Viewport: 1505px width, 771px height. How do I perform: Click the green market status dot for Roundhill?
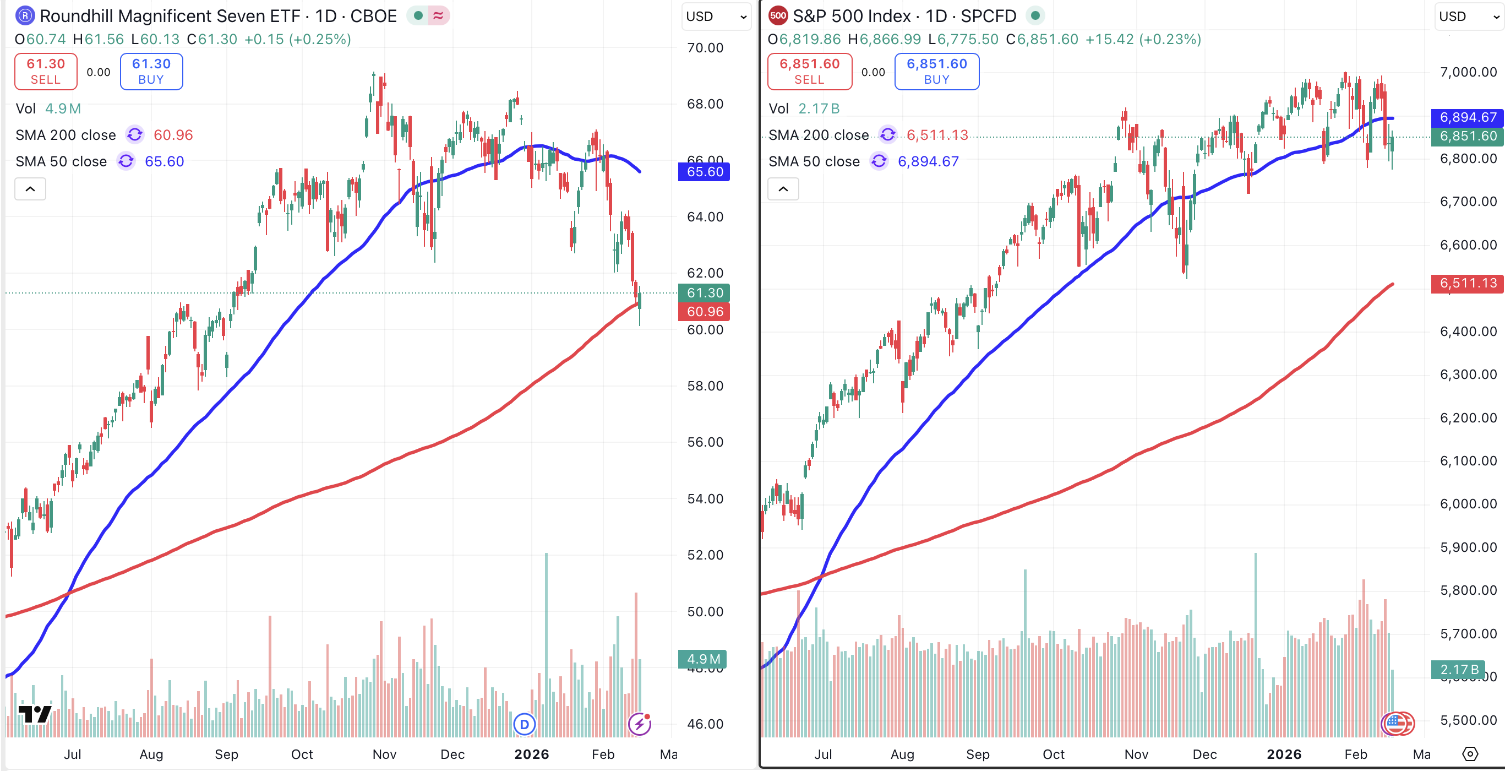click(x=418, y=16)
